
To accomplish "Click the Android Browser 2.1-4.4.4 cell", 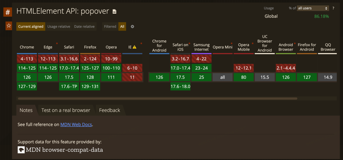I will pyautogui.click(x=286, y=68).
